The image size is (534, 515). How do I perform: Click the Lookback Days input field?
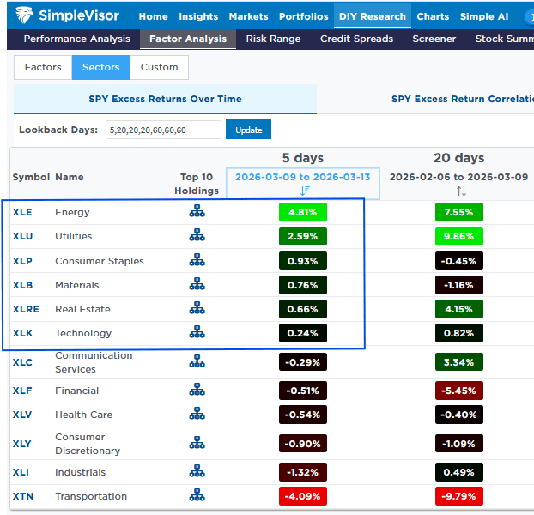coord(162,130)
